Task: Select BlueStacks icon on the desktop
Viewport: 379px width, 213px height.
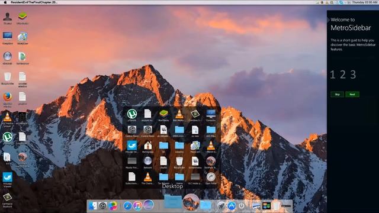Action: 23,17
